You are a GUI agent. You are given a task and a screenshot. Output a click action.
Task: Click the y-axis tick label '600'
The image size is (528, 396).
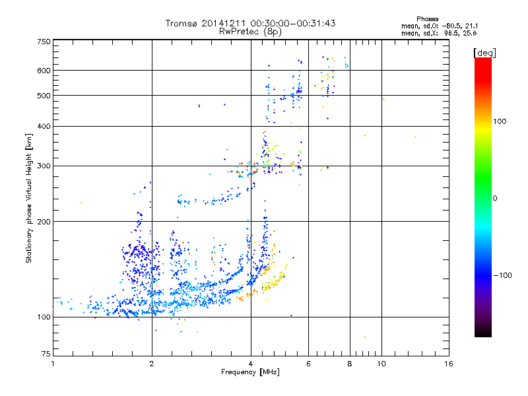coord(44,71)
